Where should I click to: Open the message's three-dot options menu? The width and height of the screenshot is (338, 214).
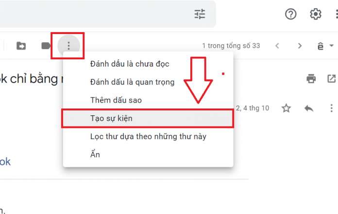point(332,108)
